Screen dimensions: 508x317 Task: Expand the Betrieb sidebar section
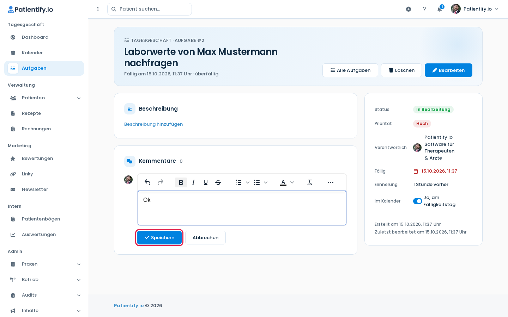pos(44,280)
